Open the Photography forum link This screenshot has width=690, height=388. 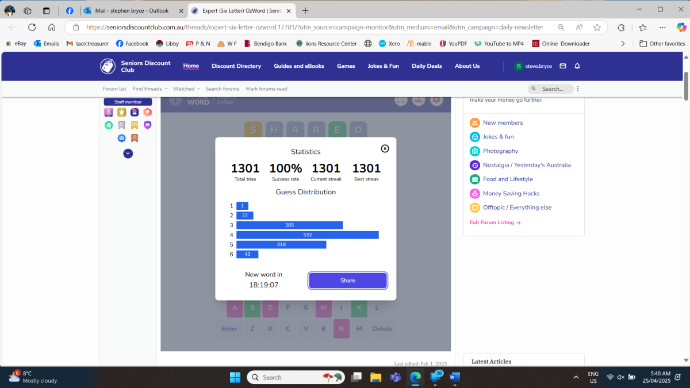tap(500, 151)
